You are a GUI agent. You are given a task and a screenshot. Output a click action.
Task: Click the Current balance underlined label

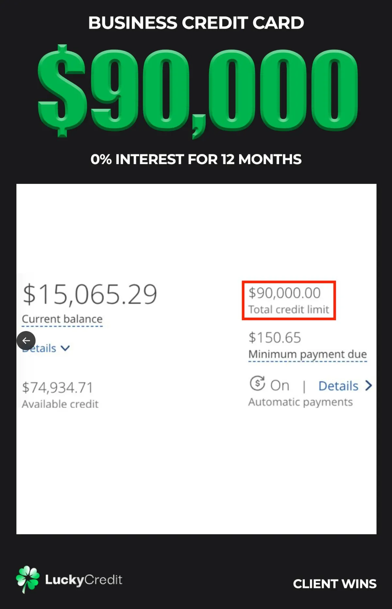coord(62,319)
